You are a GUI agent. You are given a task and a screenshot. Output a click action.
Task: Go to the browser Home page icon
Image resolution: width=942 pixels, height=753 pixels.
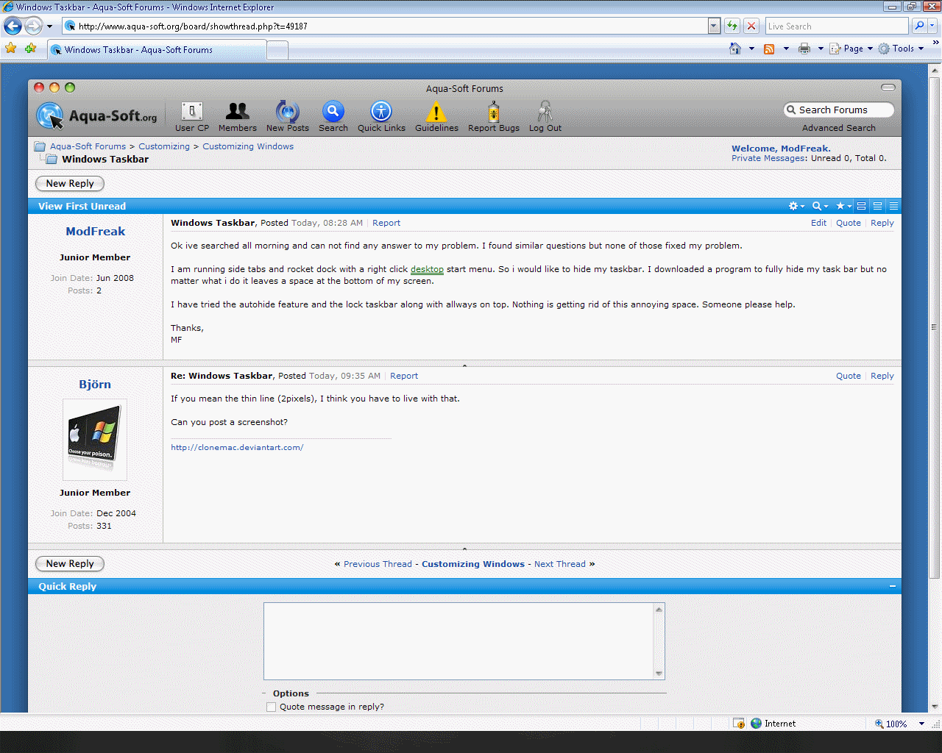(x=735, y=49)
